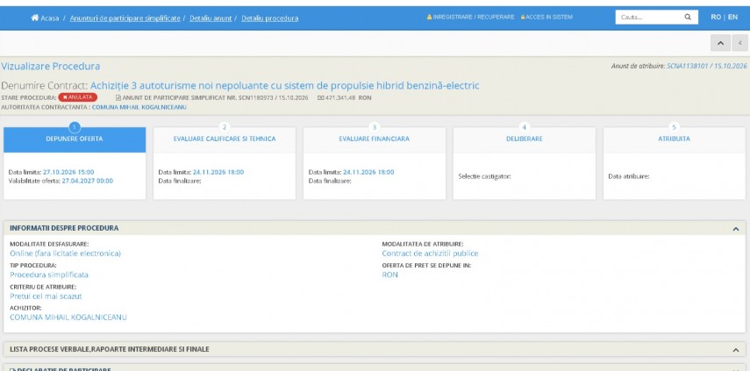Click inside the Cauta search field
This screenshot has width=750, height=371.
click(651, 18)
